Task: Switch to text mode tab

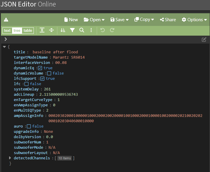Action: [7, 31]
